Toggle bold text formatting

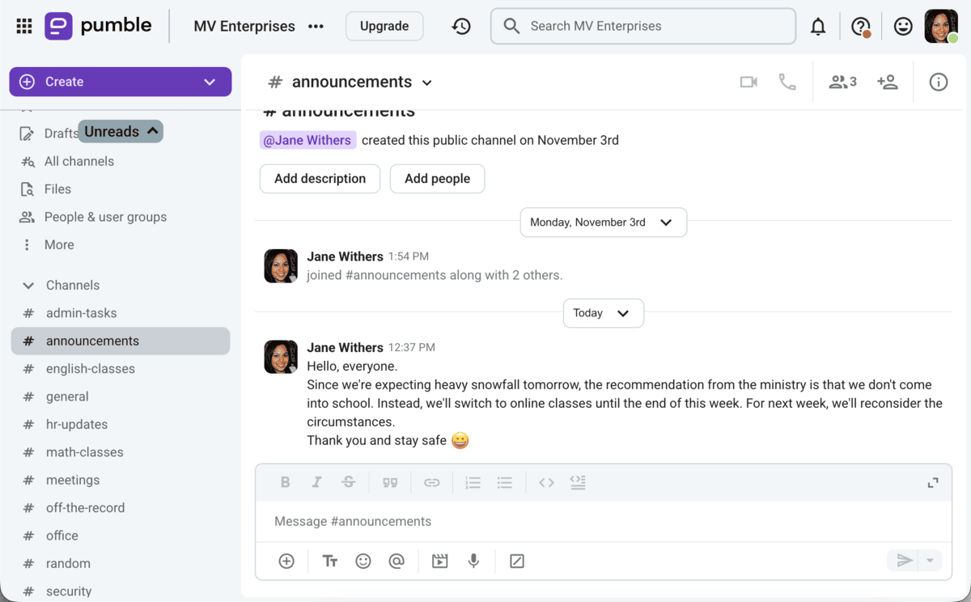[x=285, y=482]
